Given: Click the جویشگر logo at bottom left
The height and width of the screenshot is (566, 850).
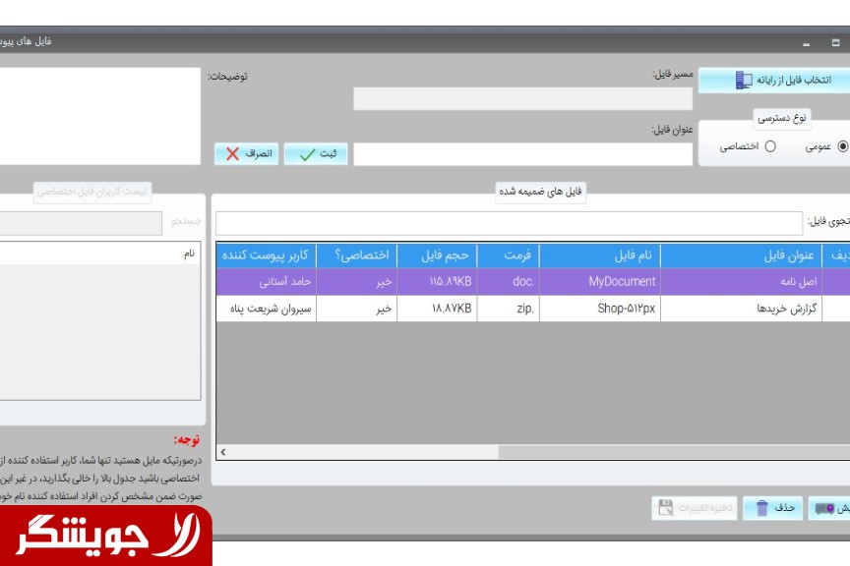Looking at the screenshot, I should coord(106,537).
